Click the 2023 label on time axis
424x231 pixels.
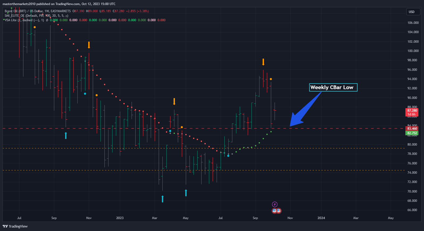pos(120,218)
